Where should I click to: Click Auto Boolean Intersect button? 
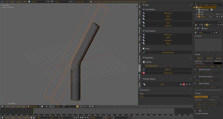[x=167, y=19]
